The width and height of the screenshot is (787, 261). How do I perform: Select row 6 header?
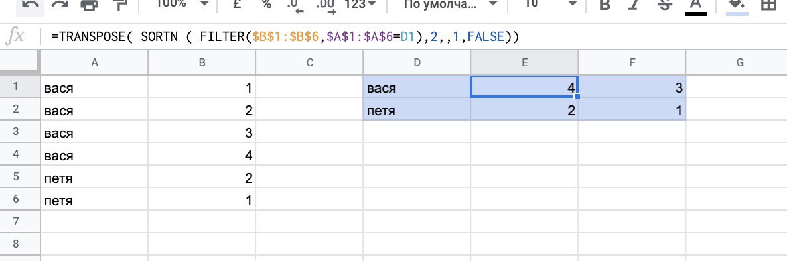20,199
